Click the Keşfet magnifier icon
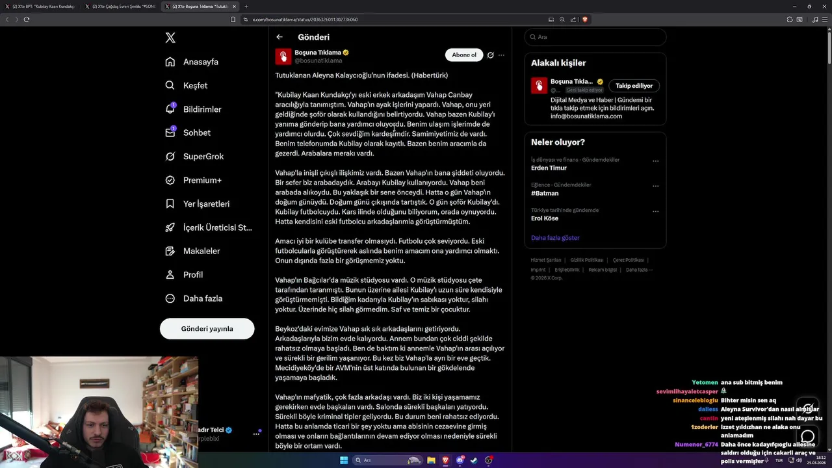This screenshot has width=832, height=468. [x=170, y=85]
